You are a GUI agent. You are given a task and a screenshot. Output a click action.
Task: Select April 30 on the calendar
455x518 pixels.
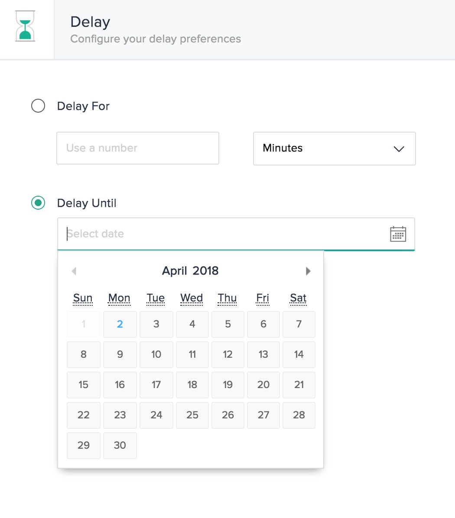point(120,445)
